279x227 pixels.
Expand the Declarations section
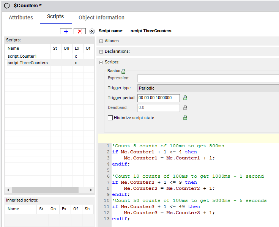pyautogui.click(x=101, y=52)
